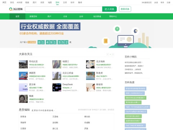Screen dimensions: 173x130
Task: Open the 软件 tab in top bar
Action: point(72,3)
